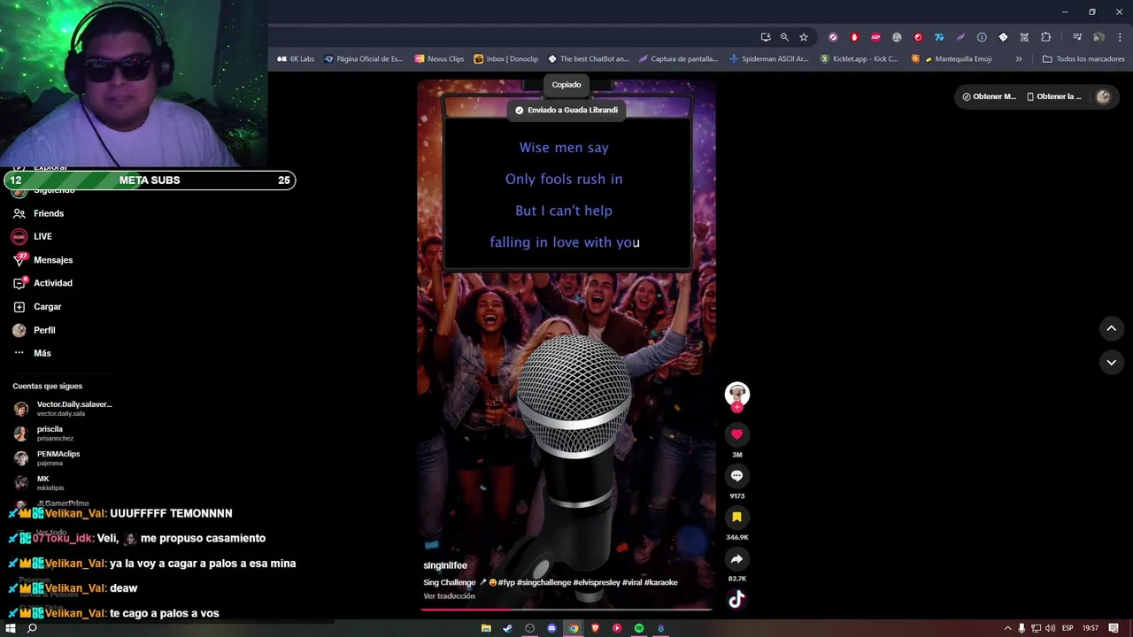Click the taskbar search magnifier
The width and height of the screenshot is (1133, 637).
coord(32,628)
